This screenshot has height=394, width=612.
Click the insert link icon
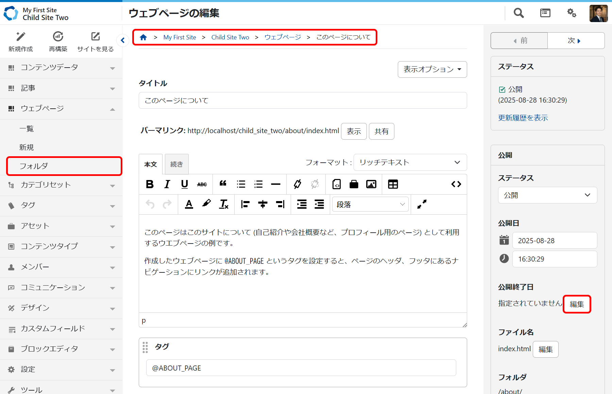click(297, 184)
